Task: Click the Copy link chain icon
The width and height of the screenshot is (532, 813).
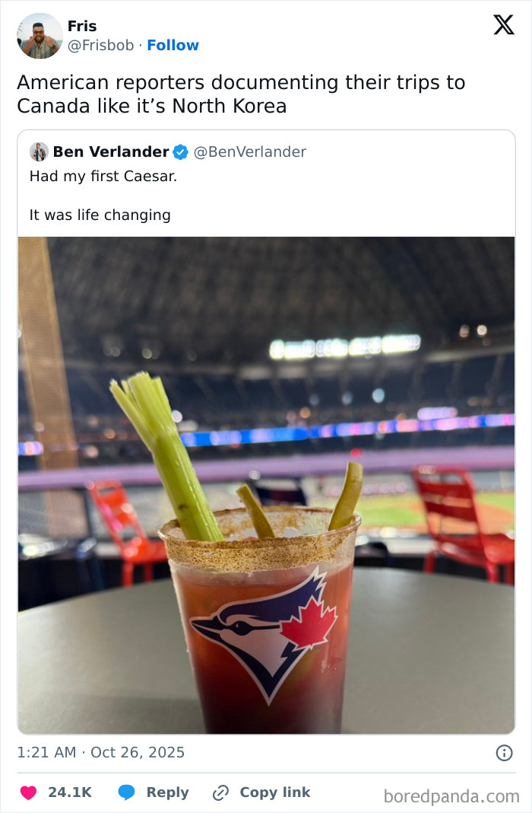Action: point(220,792)
